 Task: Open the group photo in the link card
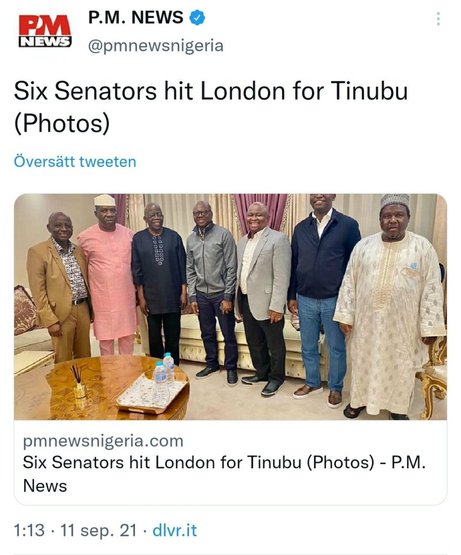tap(230, 307)
